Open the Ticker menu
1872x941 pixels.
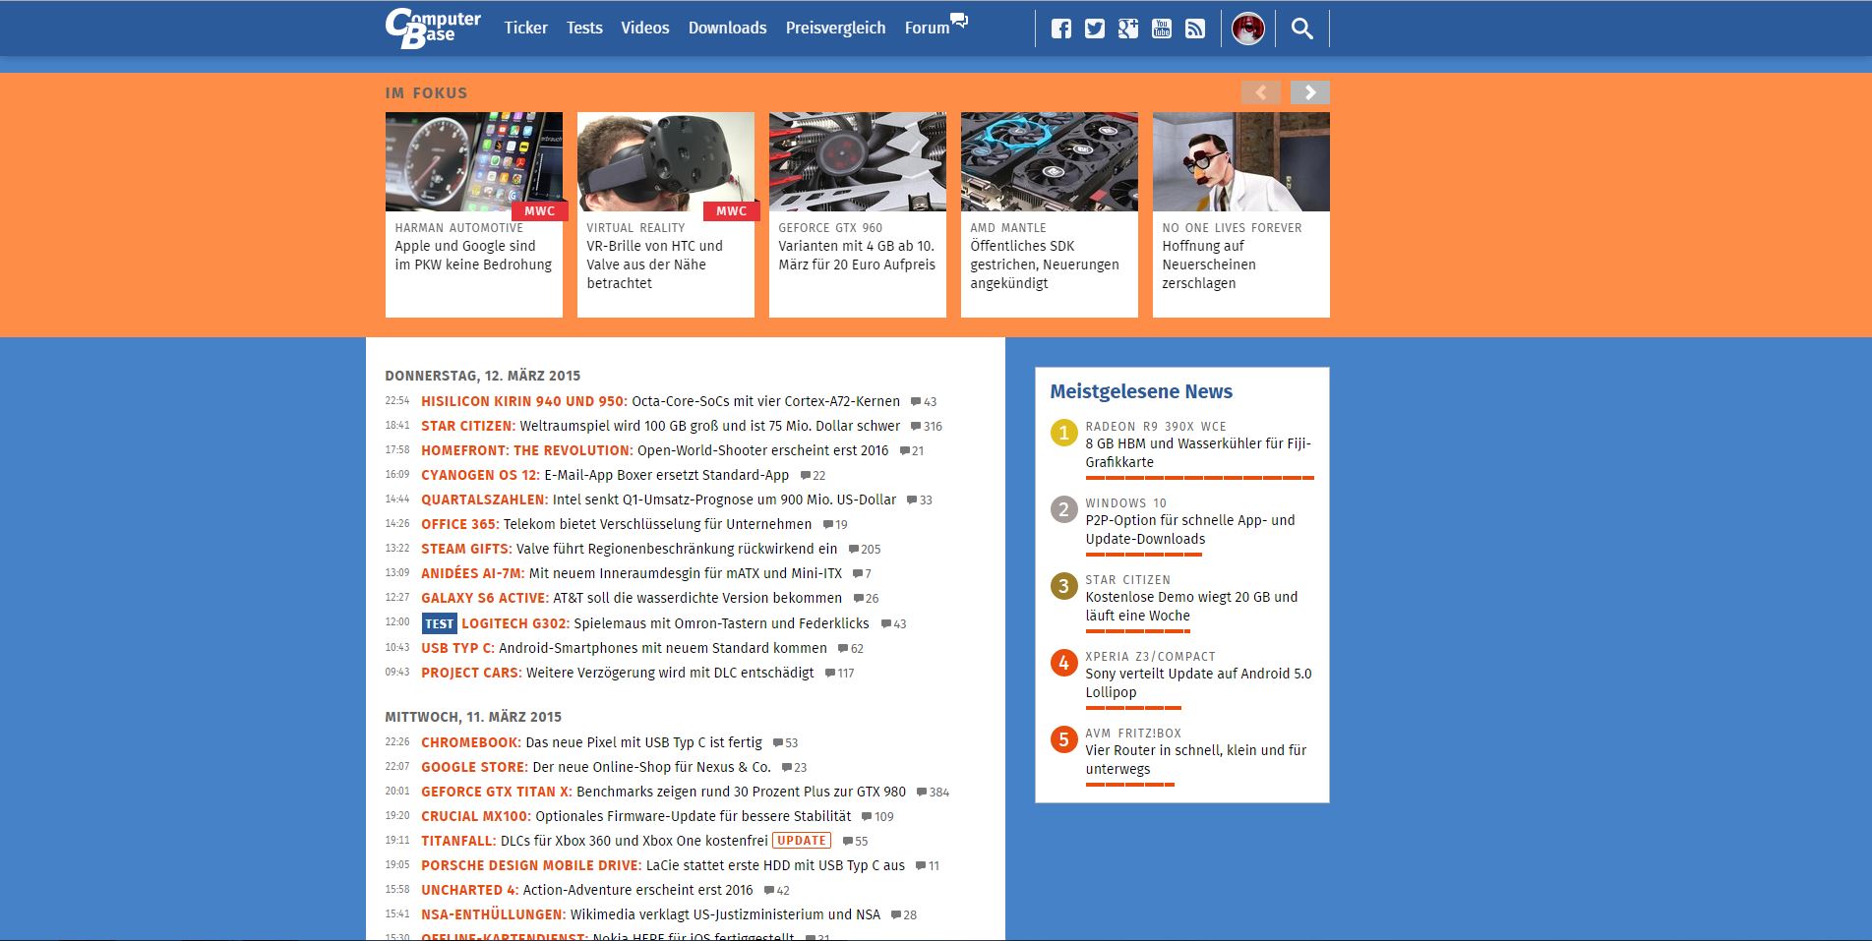[525, 28]
